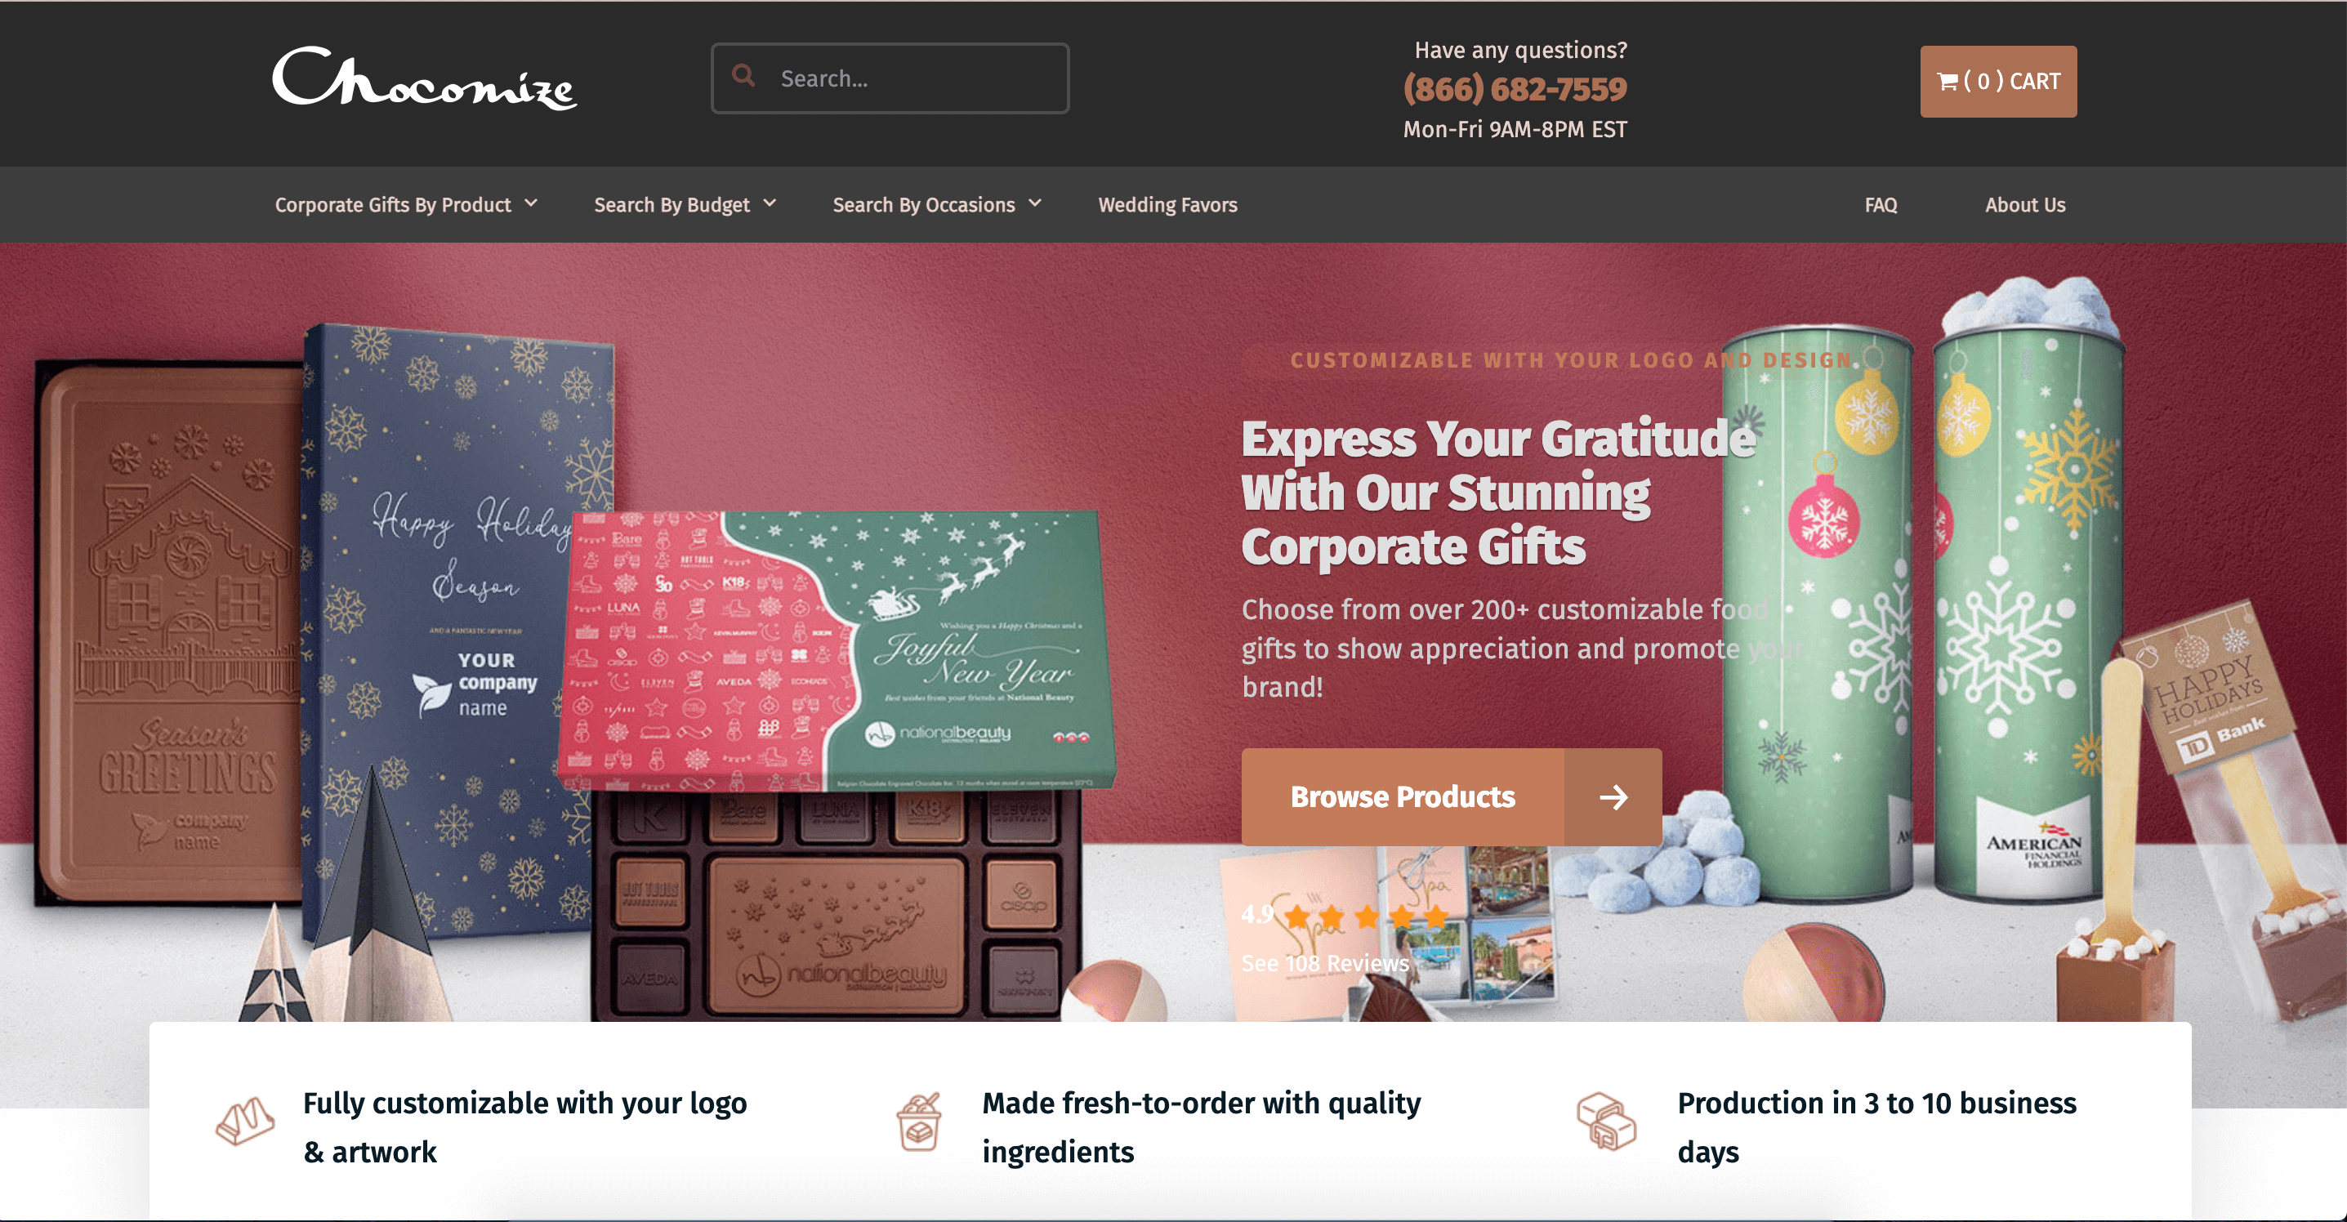
Task: Click the Browse Products button
Action: 1452,797
